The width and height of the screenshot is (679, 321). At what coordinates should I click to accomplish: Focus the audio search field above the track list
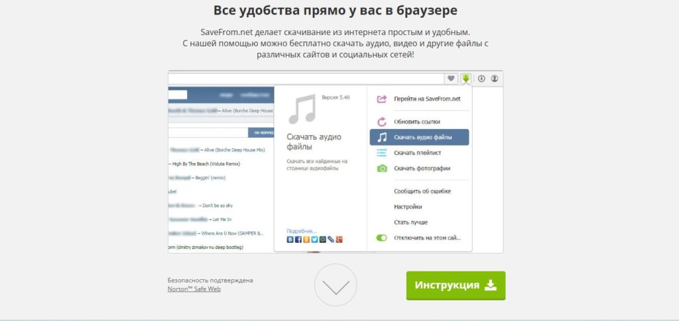tap(208, 132)
